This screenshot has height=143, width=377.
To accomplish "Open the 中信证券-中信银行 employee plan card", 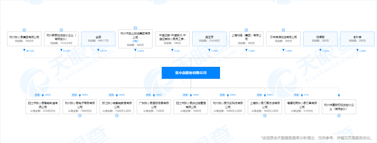I will coord(172,39).
